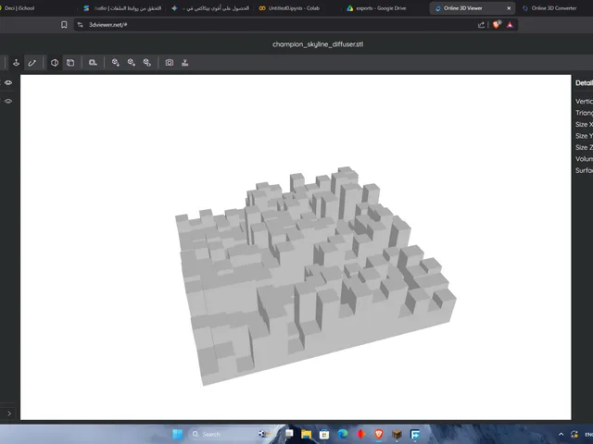Click the download model icon with down arrow

(x=115, y=63)
